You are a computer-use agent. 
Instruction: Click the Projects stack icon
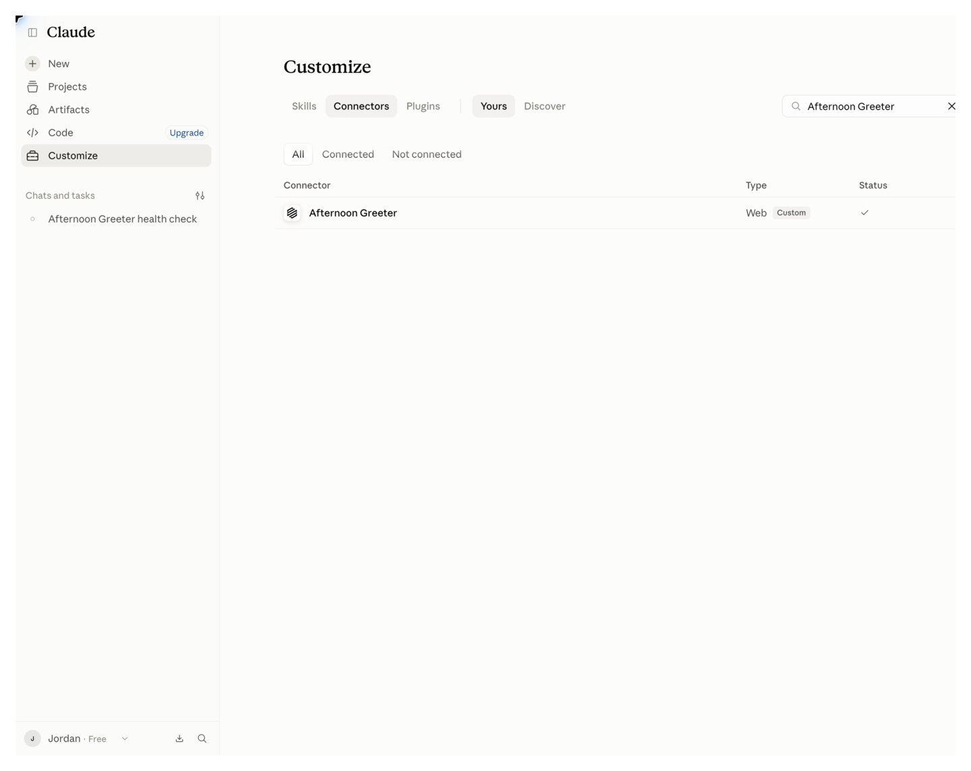[x=32, y=86]
